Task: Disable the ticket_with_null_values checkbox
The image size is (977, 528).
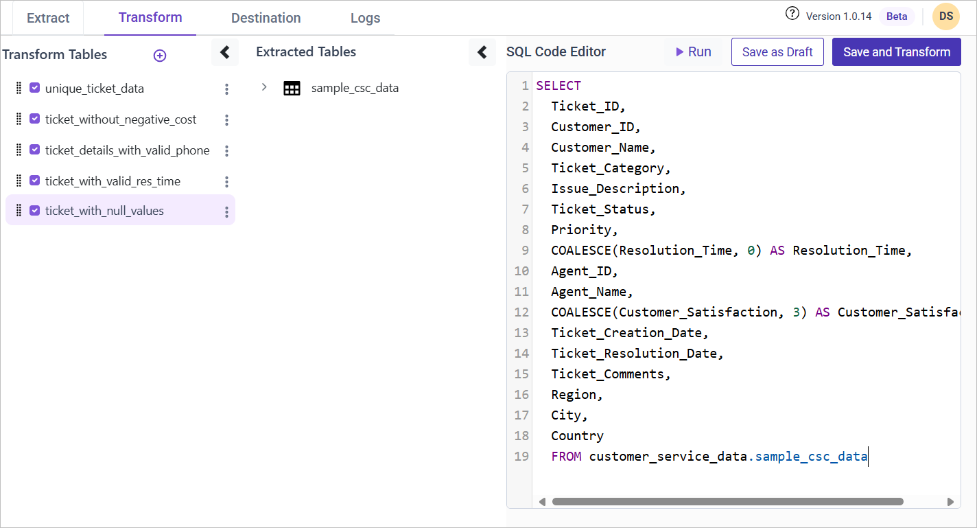Action: coord(35,211)
